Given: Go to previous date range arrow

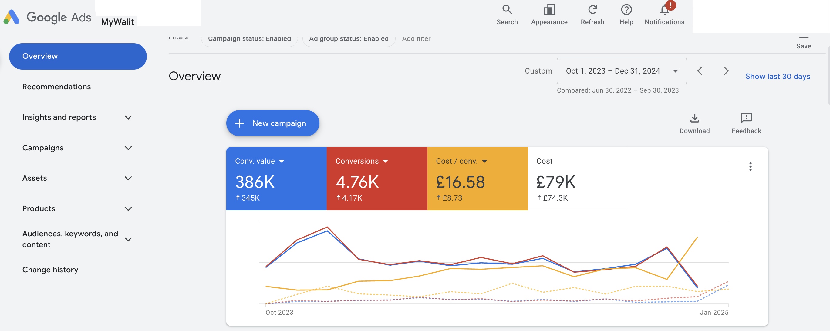Looking at the screenshot, I should (x=700, y=71).
